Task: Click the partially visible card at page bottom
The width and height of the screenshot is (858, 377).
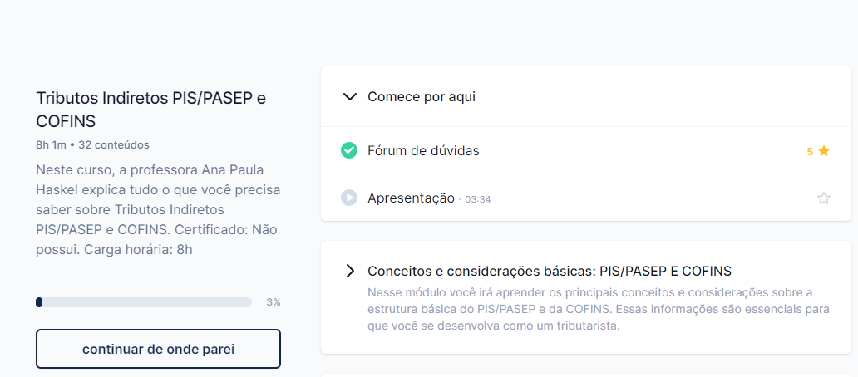Action: click(x=586, y=375)
